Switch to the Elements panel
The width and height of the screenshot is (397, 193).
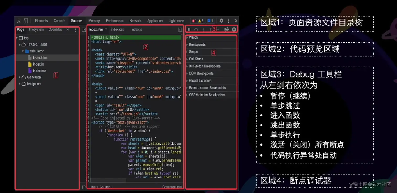click(x=41, y=21)
